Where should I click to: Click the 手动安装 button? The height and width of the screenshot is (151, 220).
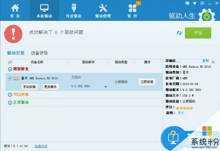tap(29, 87)
